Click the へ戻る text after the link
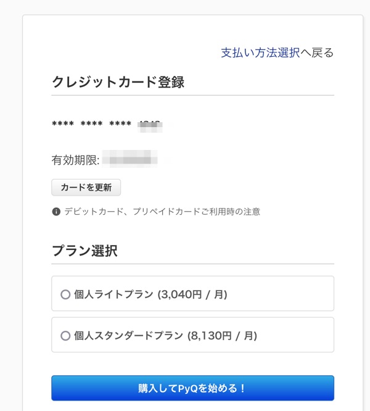This screenshot has width=370, height=411. click(317, 52)
